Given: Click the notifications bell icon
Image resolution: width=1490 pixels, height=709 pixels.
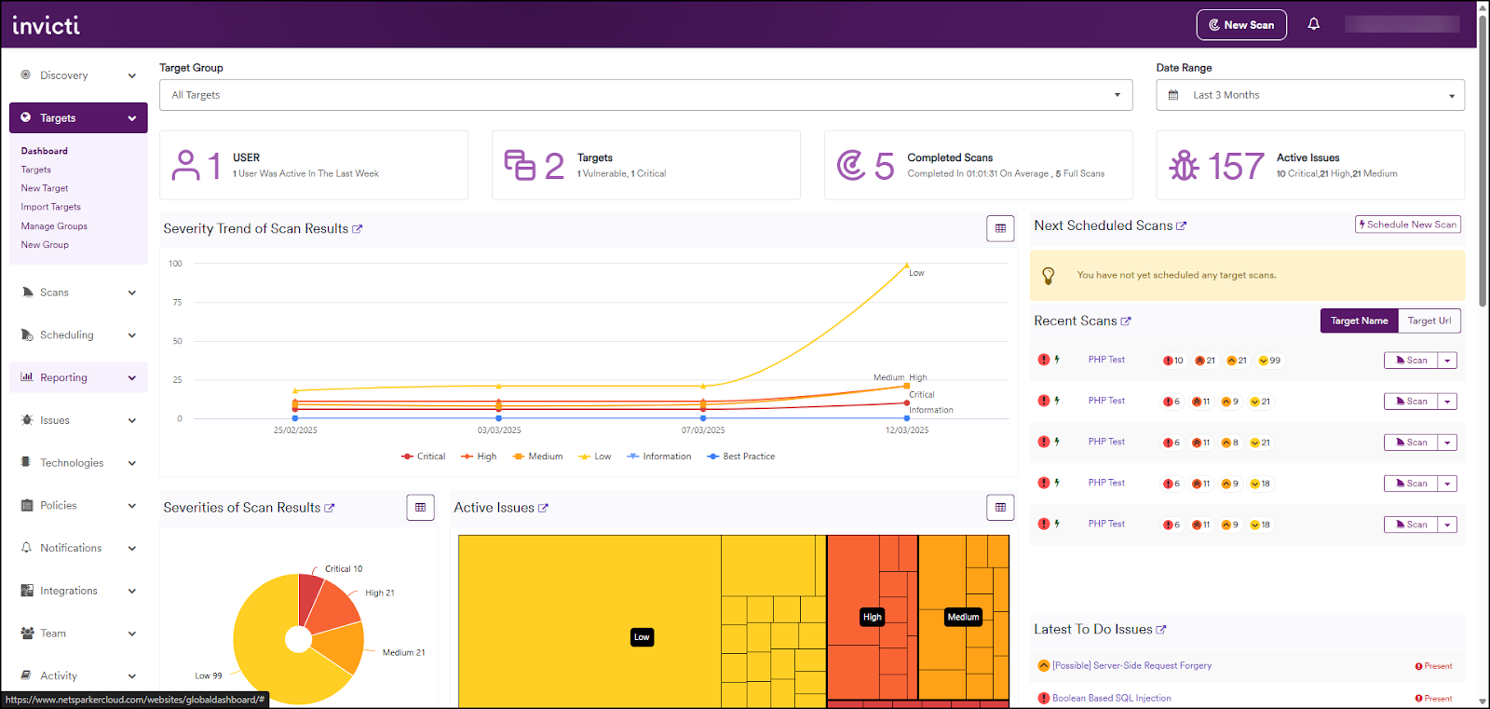Looking at the screenshot, I should (1313, 24).
